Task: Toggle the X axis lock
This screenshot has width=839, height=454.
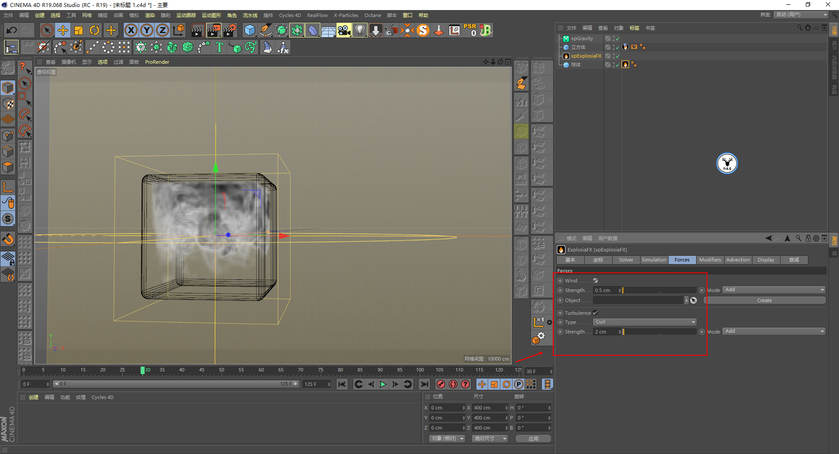Action: (x=131, y=30)
